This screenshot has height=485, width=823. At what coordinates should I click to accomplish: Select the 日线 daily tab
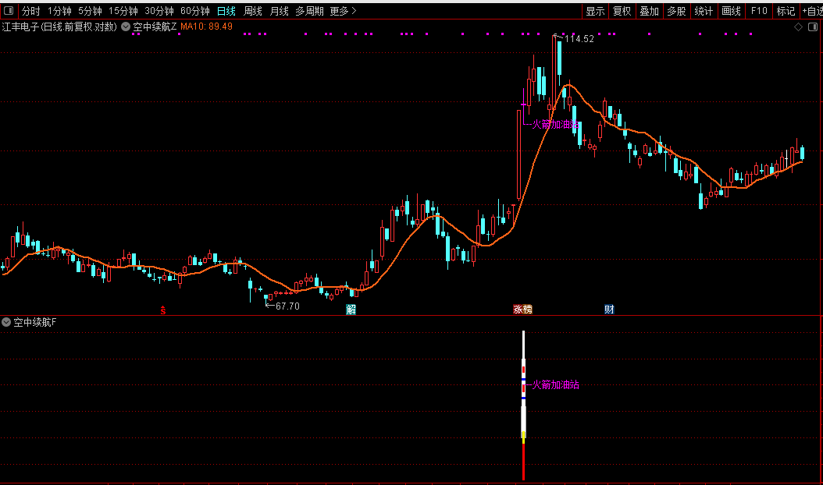click(226, 11)
